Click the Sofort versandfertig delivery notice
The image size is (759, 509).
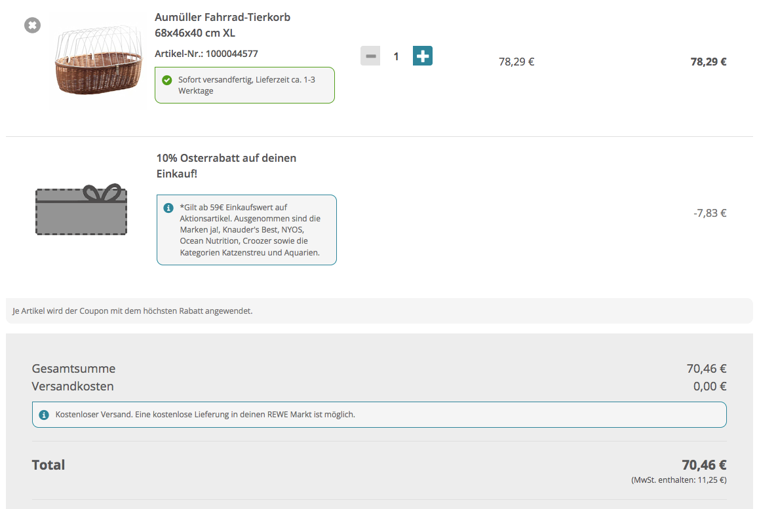[x=245, y=85]
